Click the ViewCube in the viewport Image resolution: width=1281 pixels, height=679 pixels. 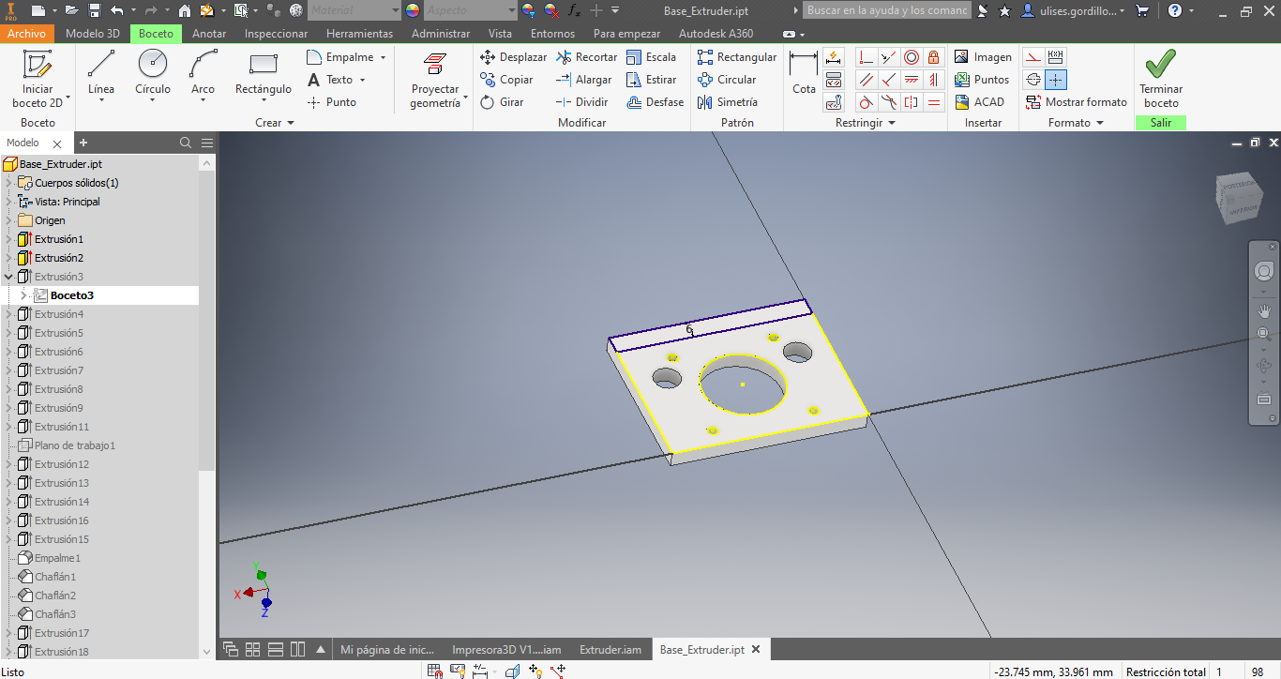[1238, 195]
